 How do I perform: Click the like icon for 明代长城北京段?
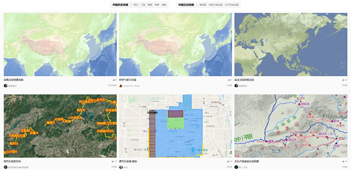tap(112, 161)
